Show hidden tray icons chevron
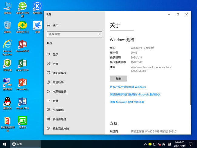The image size is (197, 148). point(145,144)
